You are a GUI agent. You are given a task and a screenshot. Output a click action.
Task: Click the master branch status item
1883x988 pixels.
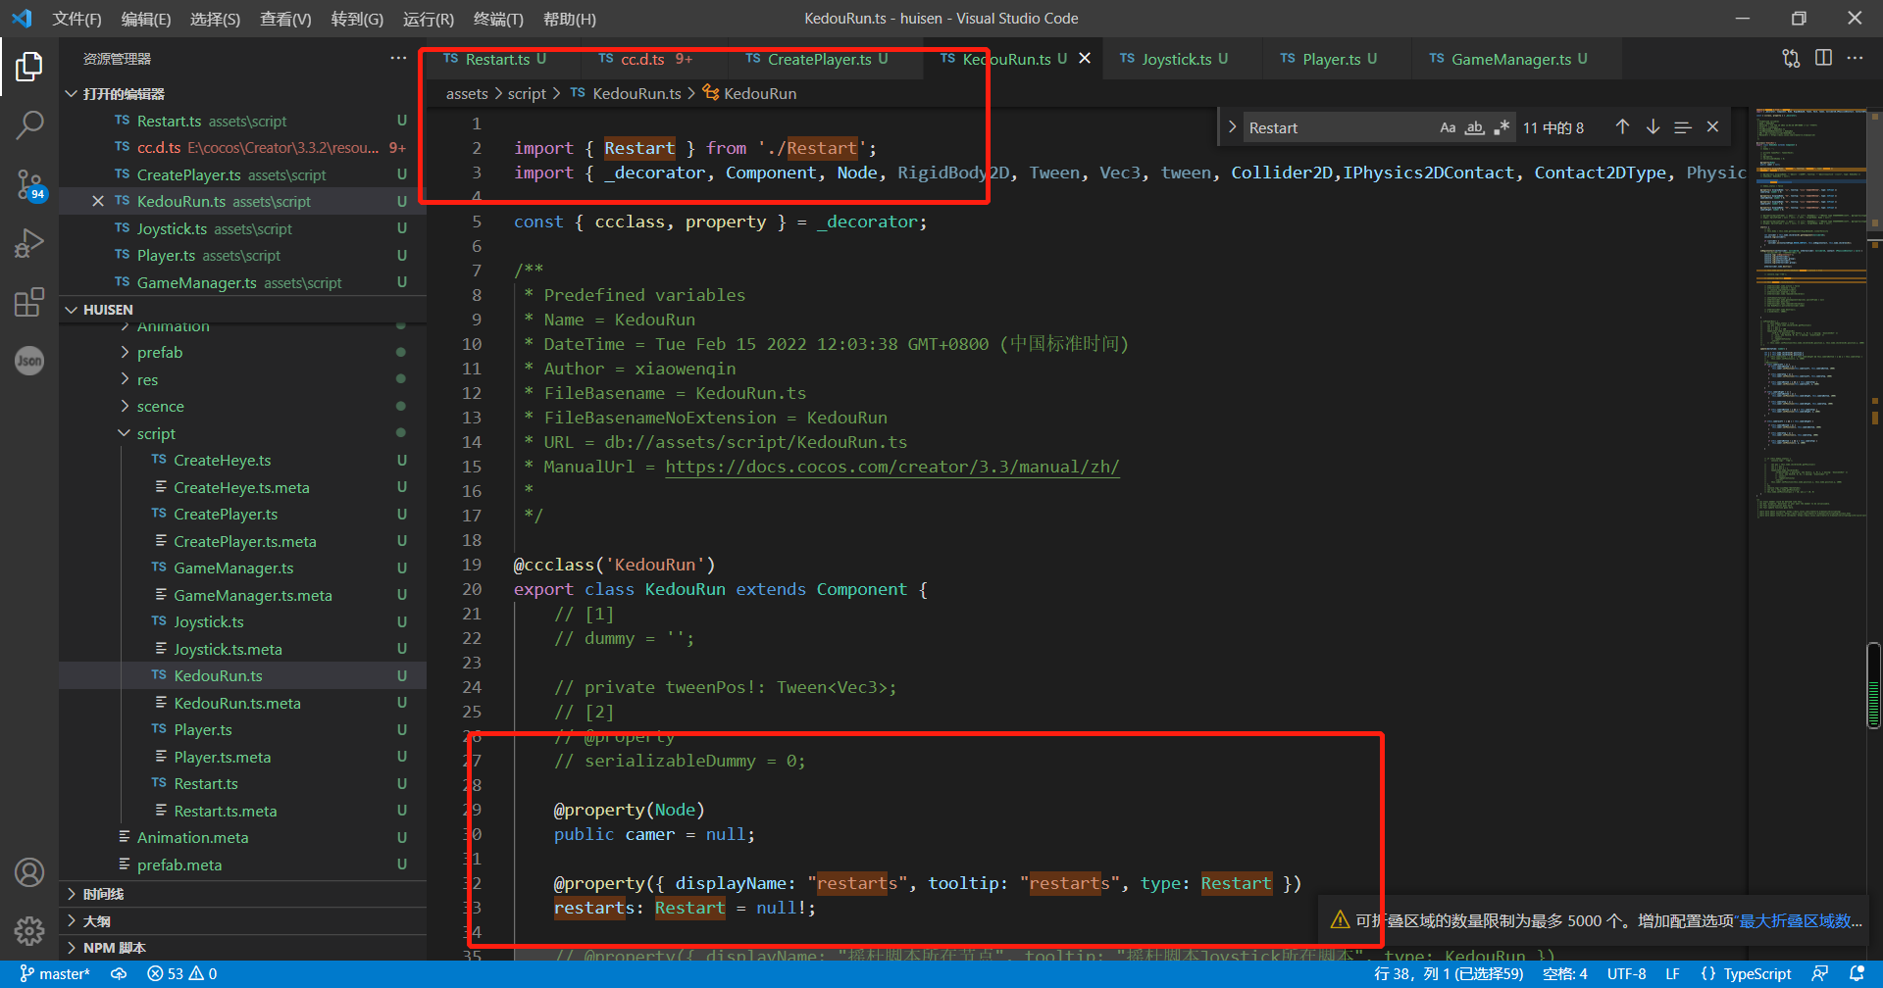pyautogui.click(x=55, y=974)
